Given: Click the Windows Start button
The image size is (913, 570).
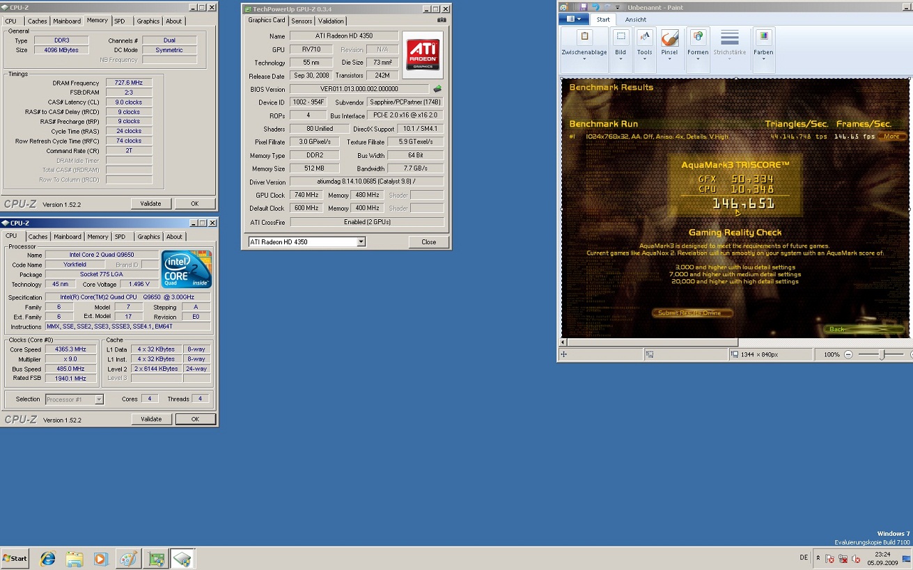Looking at the screenshot, I should (x=15, y=558).
